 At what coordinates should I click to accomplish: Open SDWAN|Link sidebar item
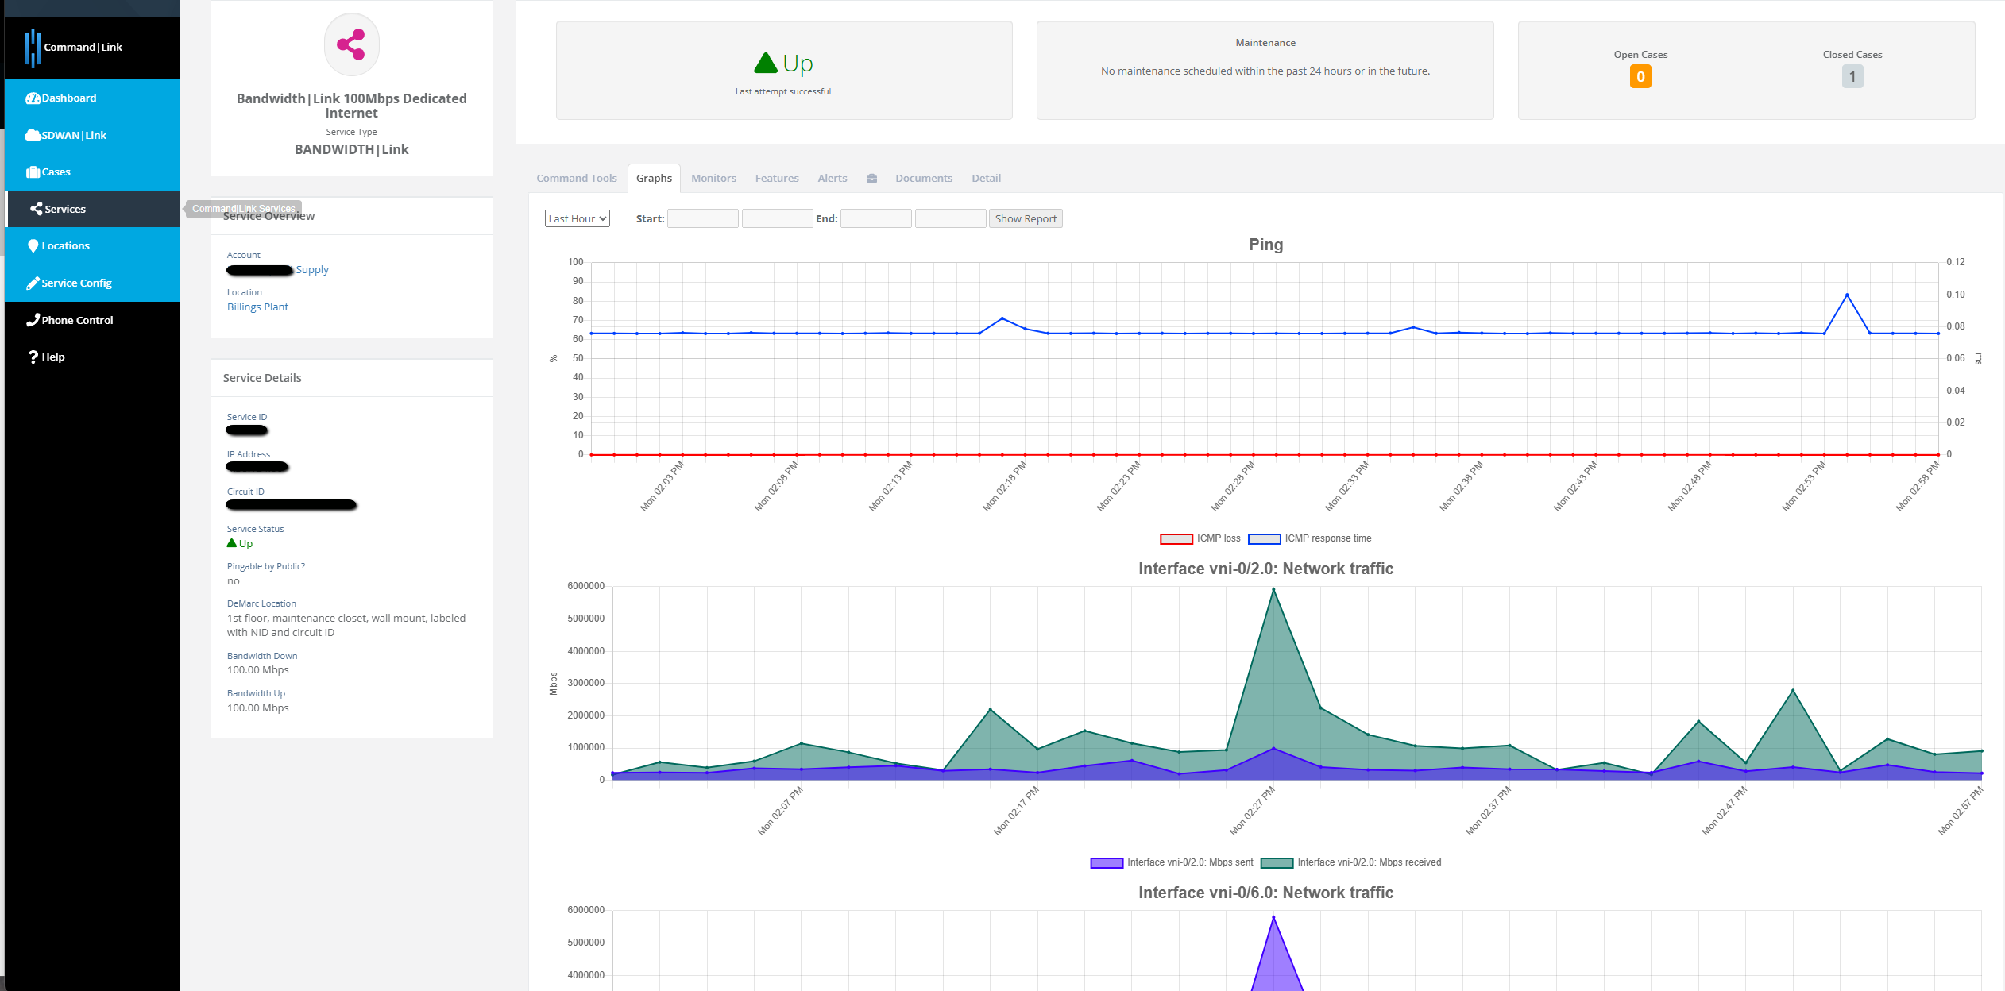click(92, 135)
